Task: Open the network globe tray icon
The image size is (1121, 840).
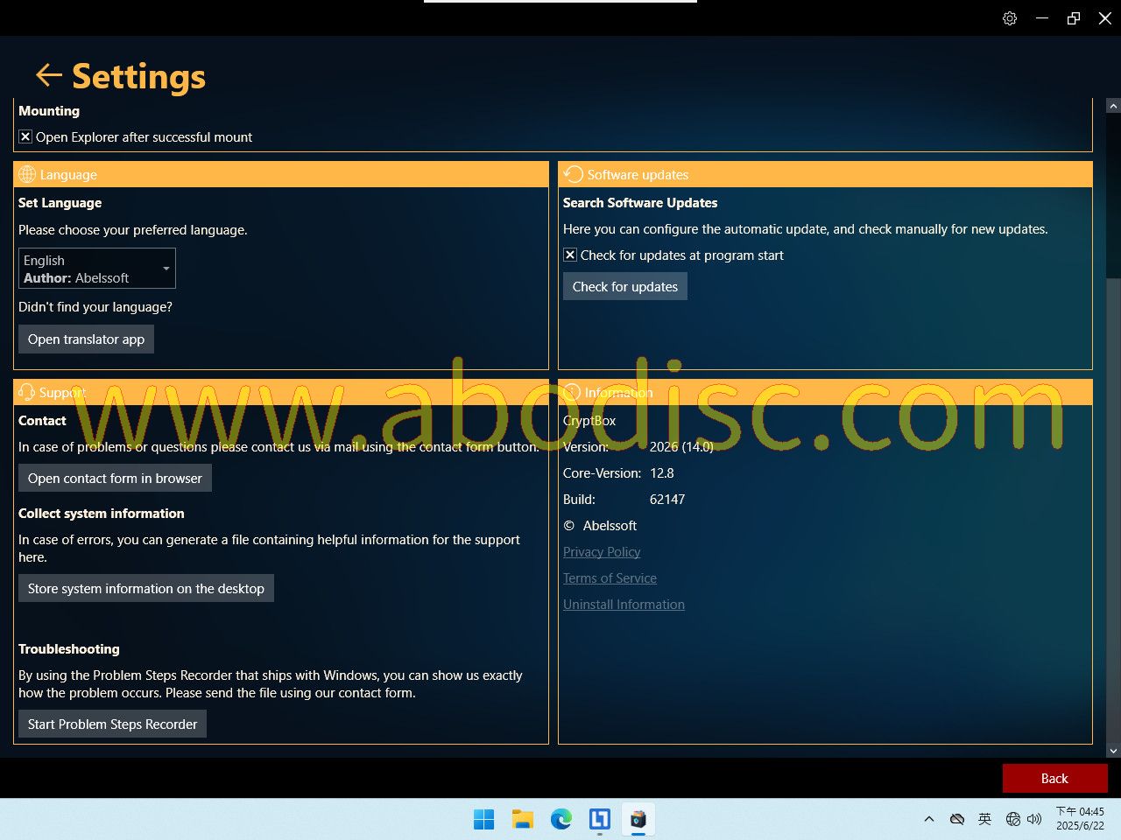Action: pyautogui.click(x=1013, y=819)
